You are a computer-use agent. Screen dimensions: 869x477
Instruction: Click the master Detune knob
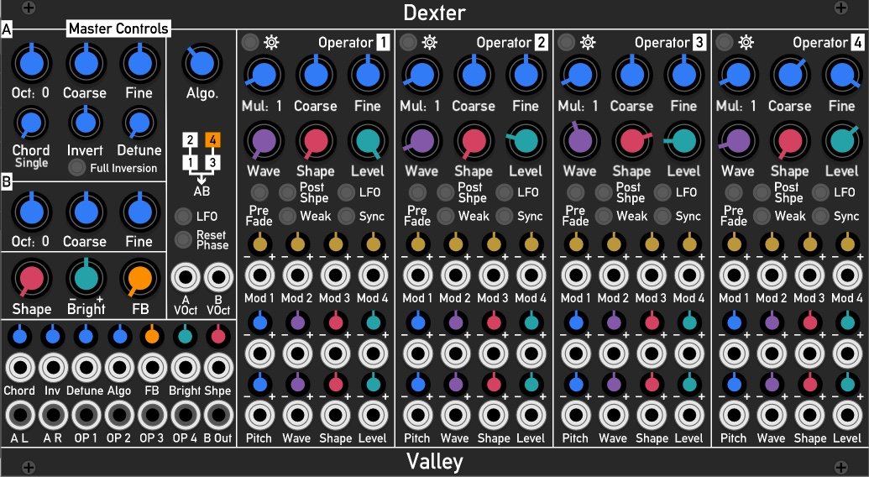point(139,123)
